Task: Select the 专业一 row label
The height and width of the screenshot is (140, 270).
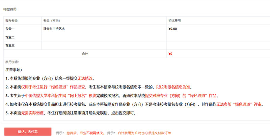Action: pos(10,29)
